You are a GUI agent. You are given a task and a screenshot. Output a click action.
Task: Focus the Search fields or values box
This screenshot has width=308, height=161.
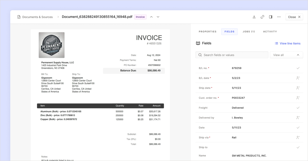[x=232, y=55]
